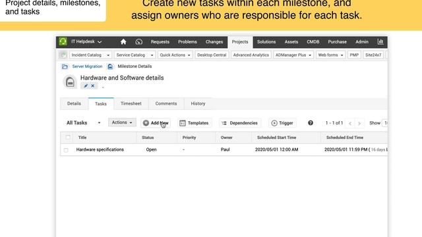This screenshot has width=422, height=237.
Task: Click the Desktop Central button
Action: coord(212,55)
